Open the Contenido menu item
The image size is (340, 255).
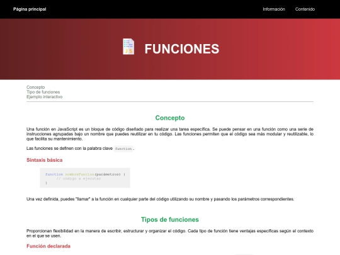point(305,9)
